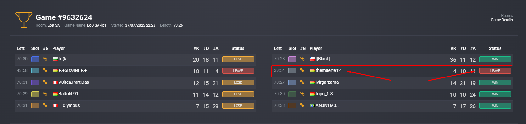Click the pink slot swatch for [[BlasT]]

292,59
